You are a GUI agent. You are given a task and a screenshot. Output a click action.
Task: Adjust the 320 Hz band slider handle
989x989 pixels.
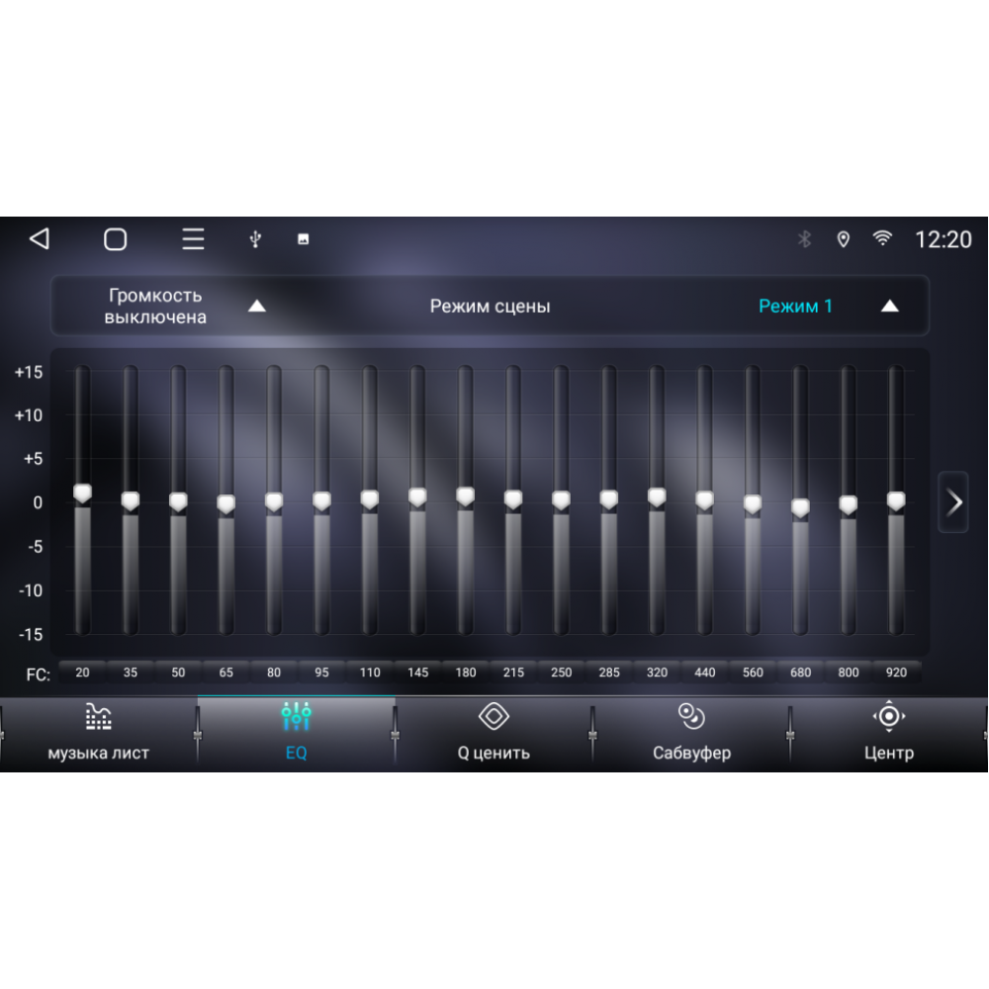click(657, 496)
